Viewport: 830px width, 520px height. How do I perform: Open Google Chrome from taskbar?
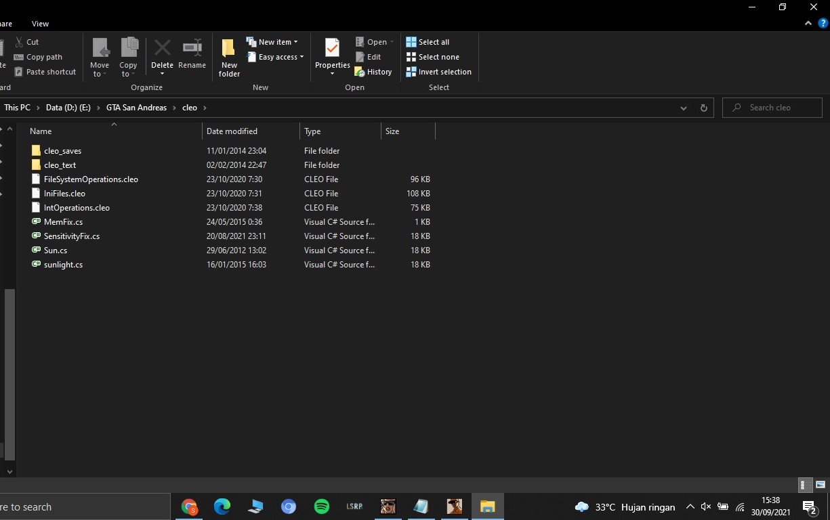tap(189, 506)
